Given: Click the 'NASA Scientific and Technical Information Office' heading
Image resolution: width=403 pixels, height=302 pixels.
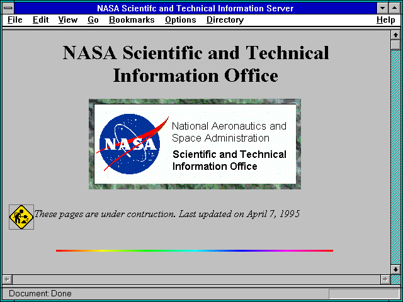Looking at the screenshot, I should (x=196, y=64).
